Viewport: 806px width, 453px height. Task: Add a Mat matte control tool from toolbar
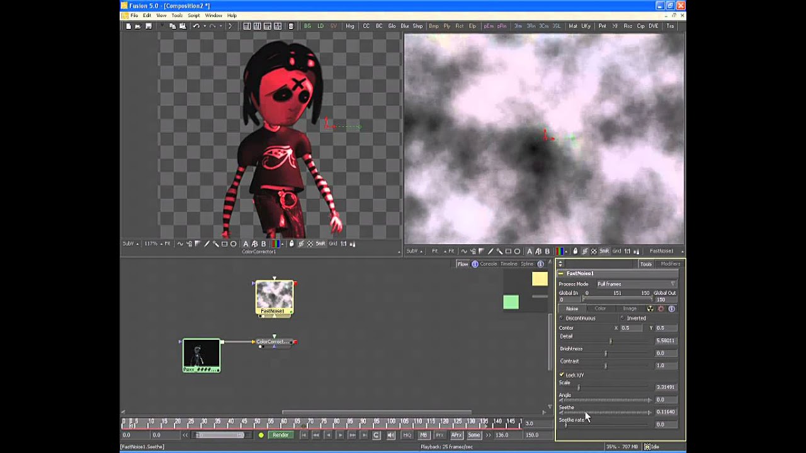click(573, 26)
